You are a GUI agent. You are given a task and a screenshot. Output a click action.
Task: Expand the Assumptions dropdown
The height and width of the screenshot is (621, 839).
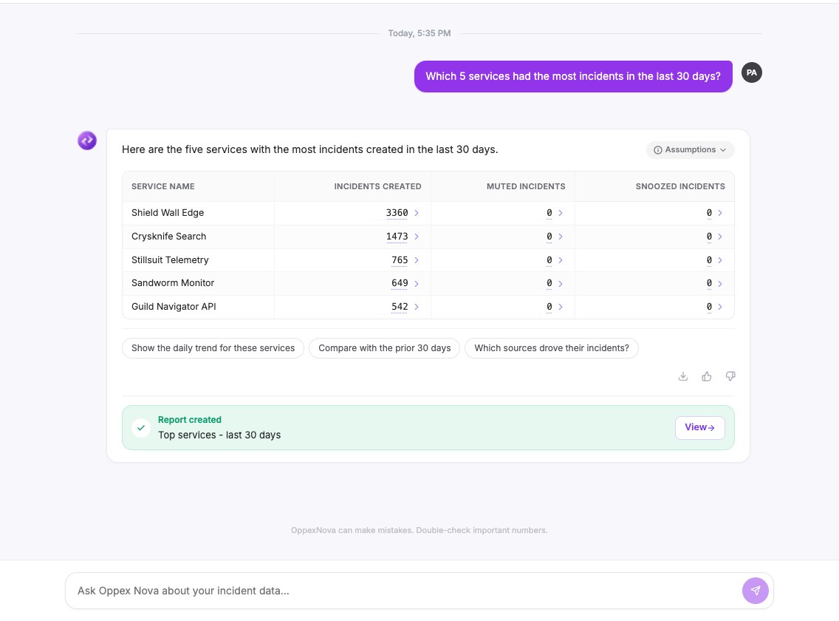pos(691,149)
